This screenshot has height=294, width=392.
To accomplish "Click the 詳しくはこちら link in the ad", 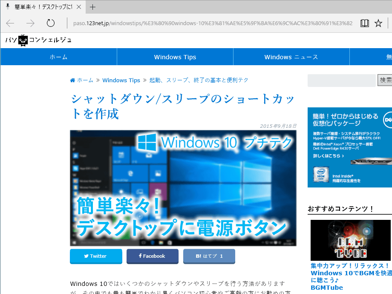I will [329, 156].
